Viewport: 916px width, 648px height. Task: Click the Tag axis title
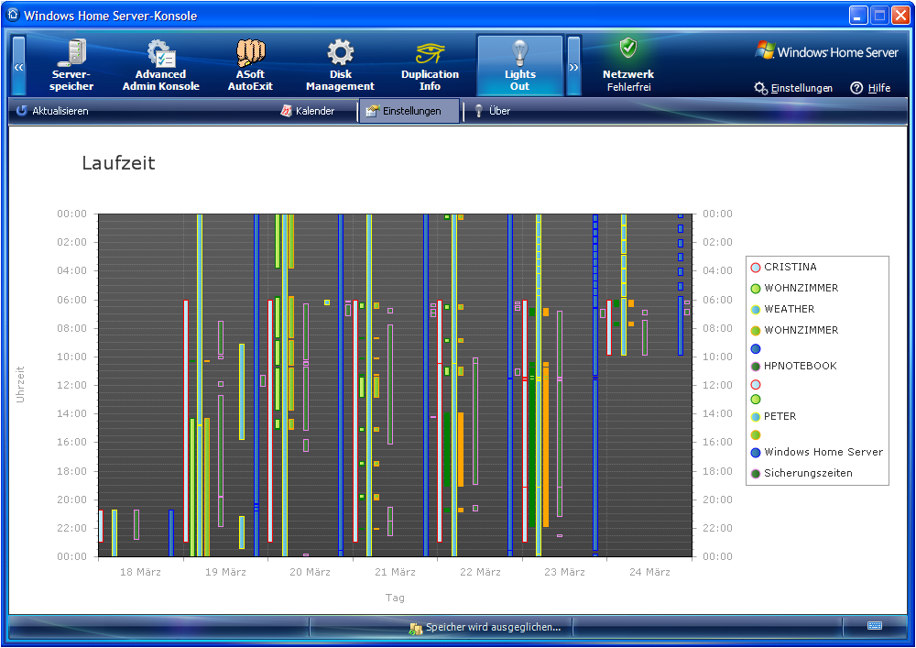point(395,598)
